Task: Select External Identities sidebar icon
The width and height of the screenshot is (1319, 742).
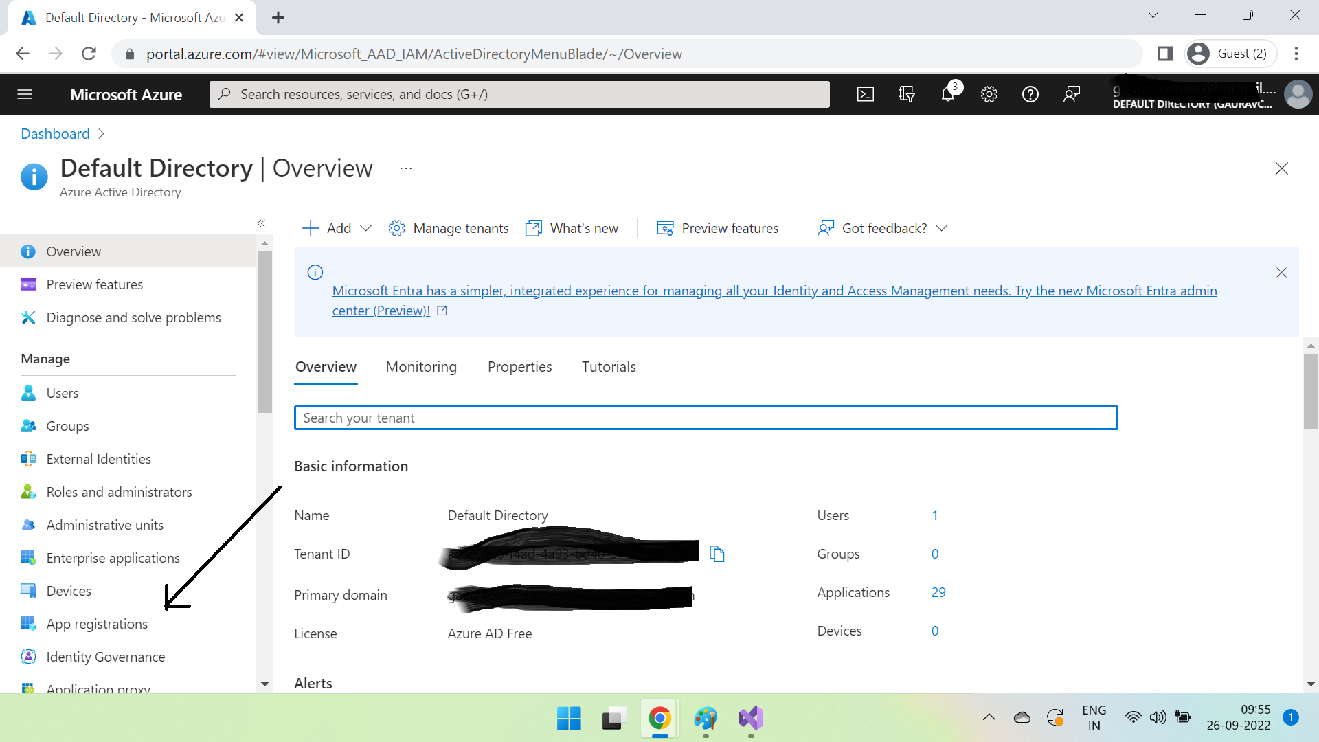Action: coord(27,458)
